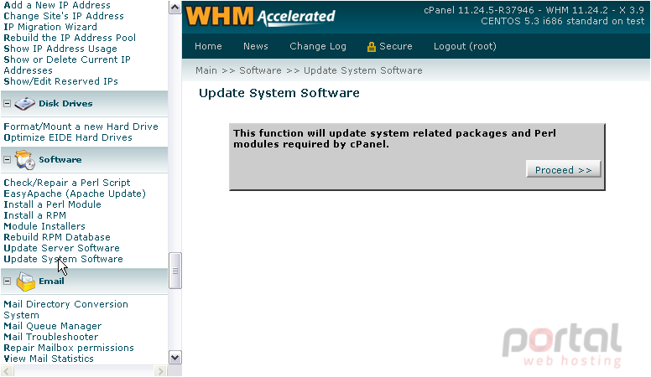Click the Disk Drives hard drive icon
651x377 pixels.
(x=24, y=104)
